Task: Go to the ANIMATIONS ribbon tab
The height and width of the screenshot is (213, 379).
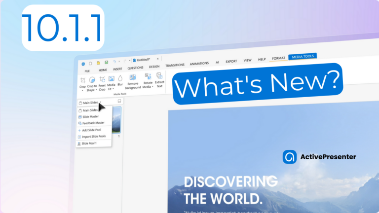Action: pos(199,64)
